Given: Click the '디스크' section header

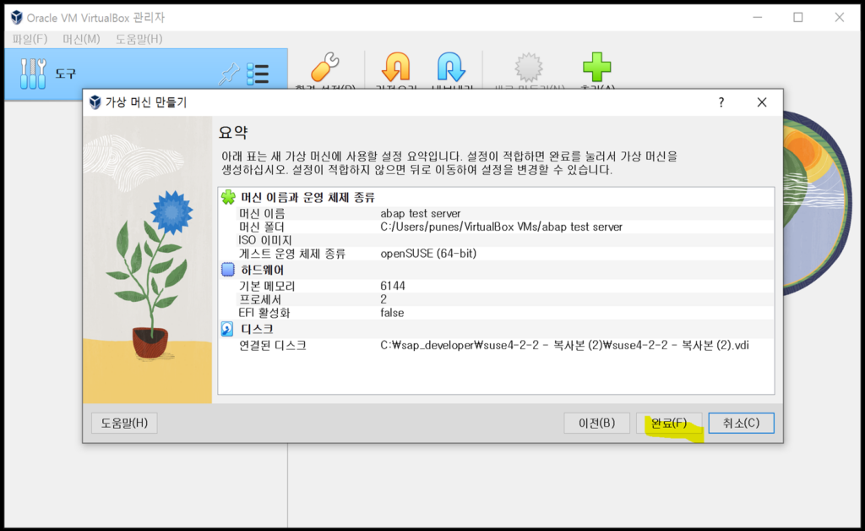Looking at the screenshot, I should point(257,329).
